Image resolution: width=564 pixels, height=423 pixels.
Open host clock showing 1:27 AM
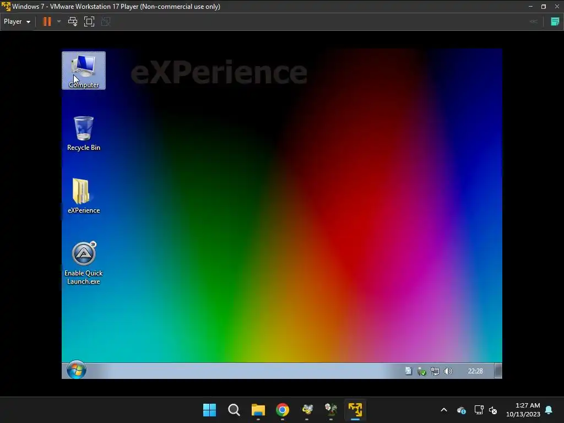(x=523, y=410)
